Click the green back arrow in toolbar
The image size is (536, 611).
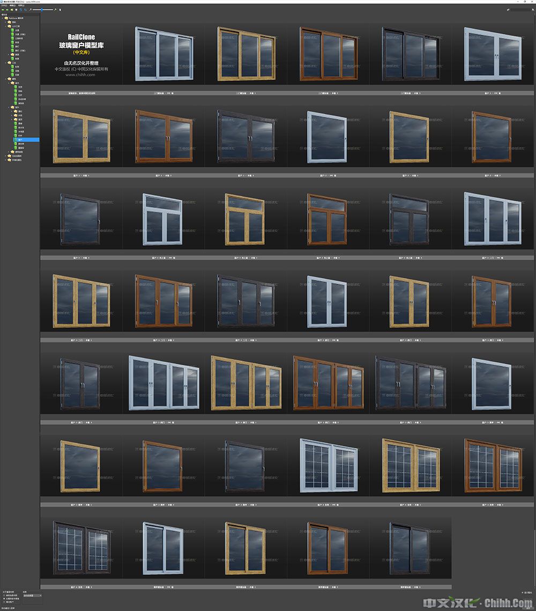pyautogui.click(x=2, y=10)
